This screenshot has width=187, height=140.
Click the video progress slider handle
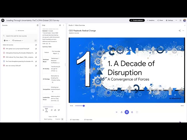[x=84, y=106]
